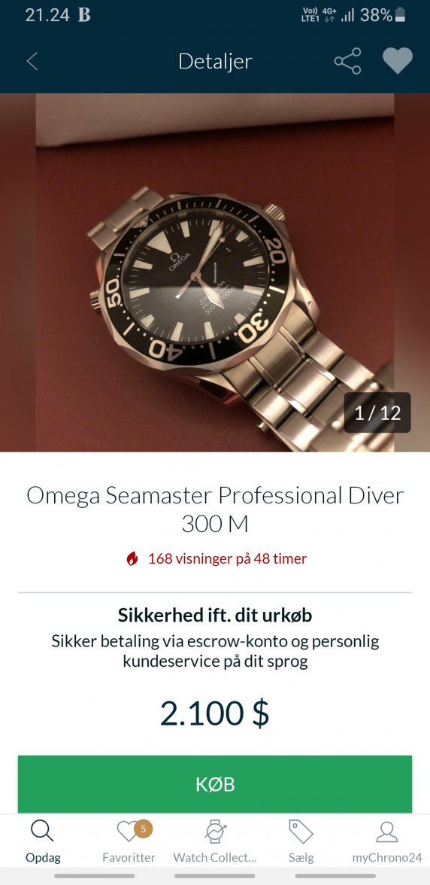Go back using the left chevron arrow
The height and width of the screenshot is (885, 430).
(32, 61)
